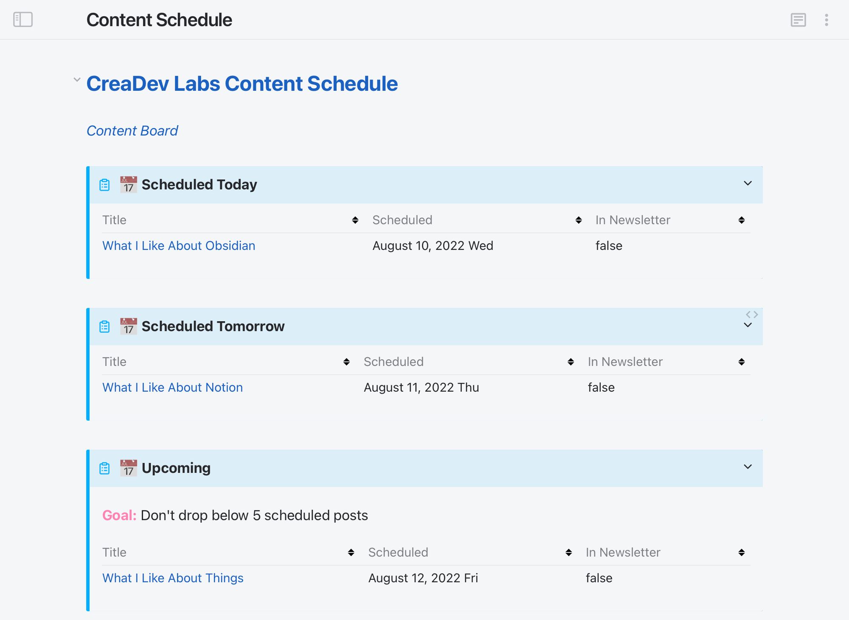Click calendar emoji beside Upcoming
Screen dimensions: 849x620
click(128, 468)
